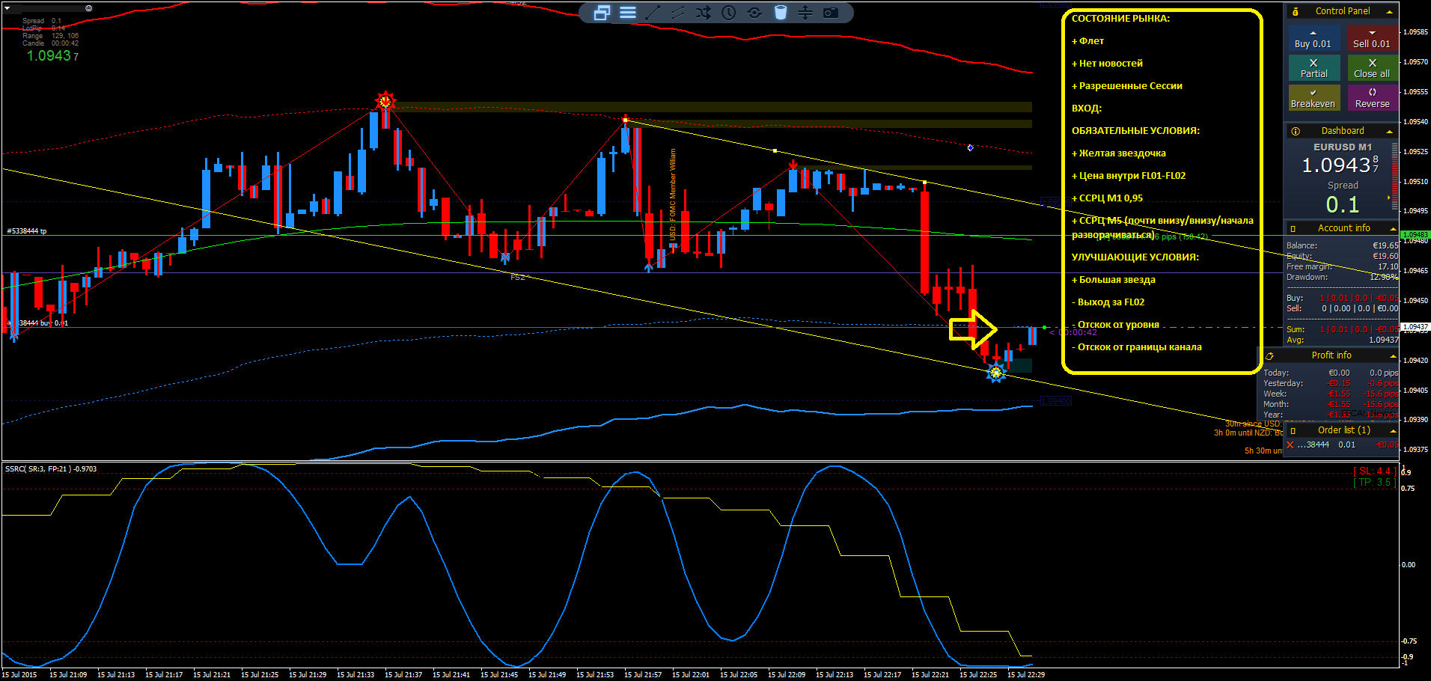The height and width of the screenshot is (681, 1431).
Task: Click the Order list header icon
Action: tap(1293, 430)
